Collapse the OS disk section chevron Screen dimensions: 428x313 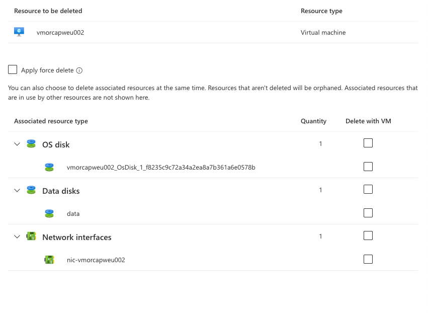(x=17, y=144)
